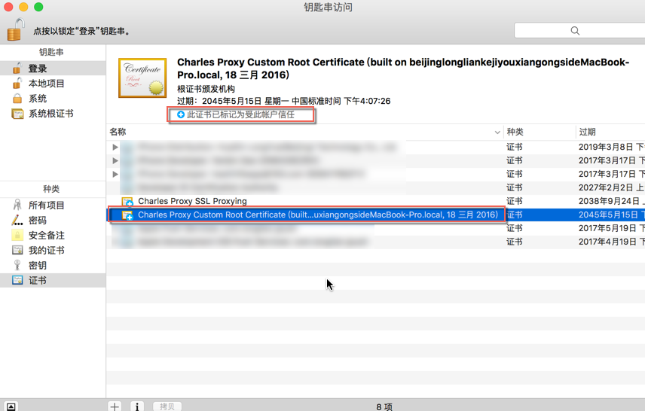Image resolution: width=645 pixels, height=411 pixels.
Task: Expand the third blurred certificate row
Action: tap(115, 175)
